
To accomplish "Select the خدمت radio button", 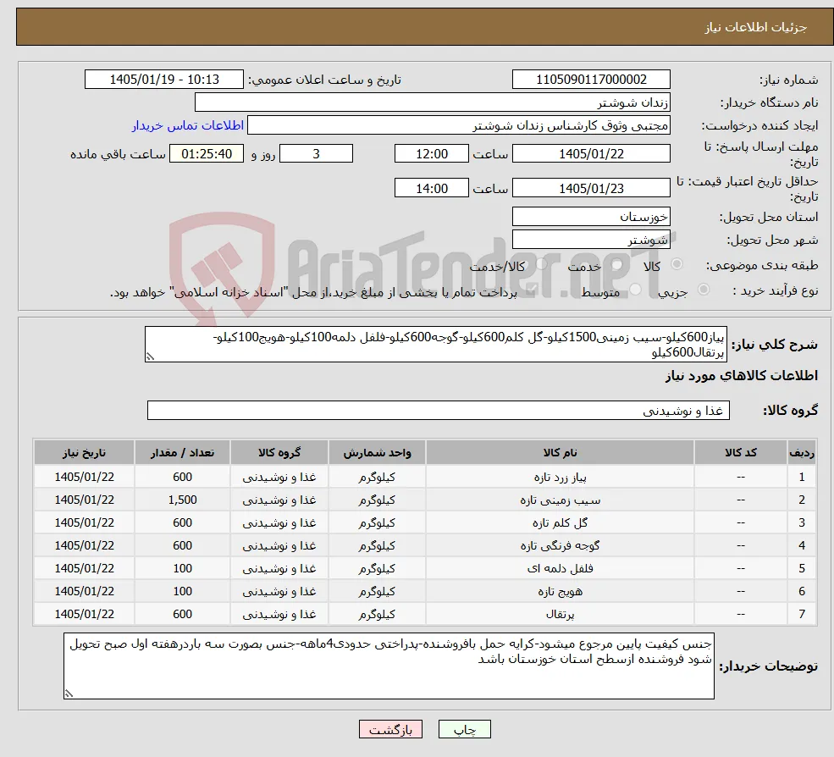I will pyautogui.click(x=617, y=264).
